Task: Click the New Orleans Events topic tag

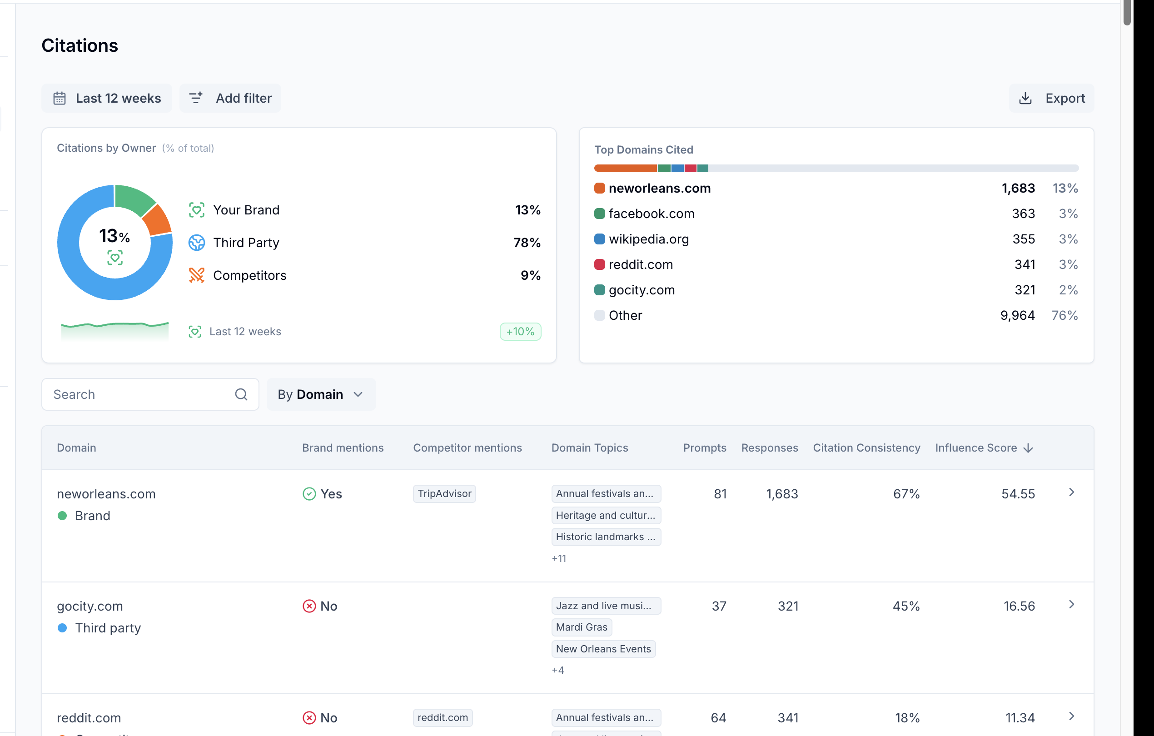Action: pyautogui.click(x=603, y=649)
